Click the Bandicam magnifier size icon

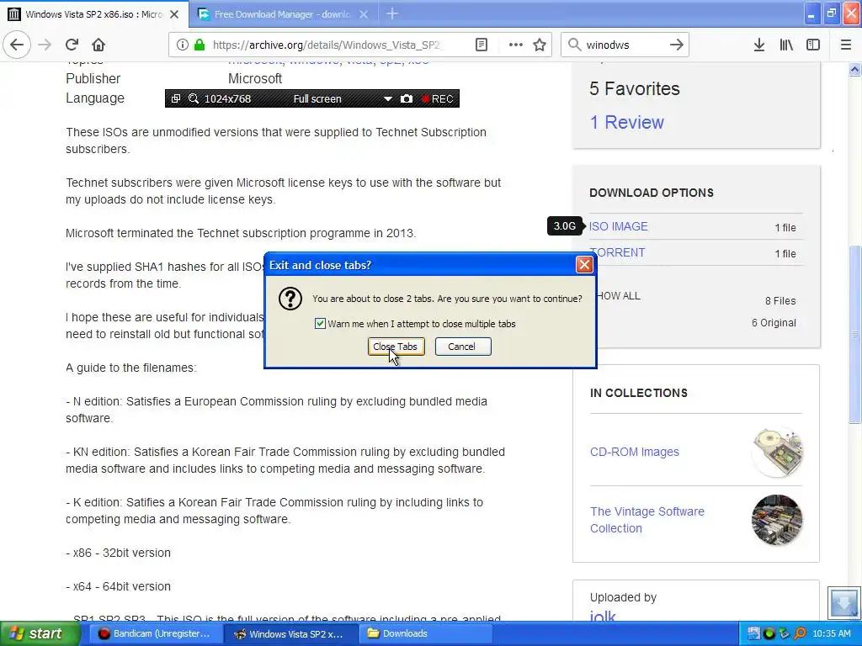click(194, 99)
